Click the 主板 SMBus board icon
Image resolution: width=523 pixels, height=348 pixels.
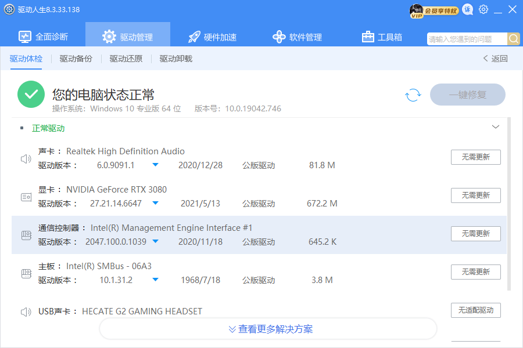[x=26, y=274]
